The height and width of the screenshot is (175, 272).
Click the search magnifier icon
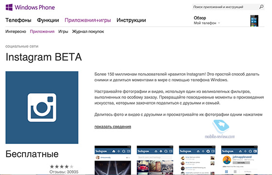[261, 7]
